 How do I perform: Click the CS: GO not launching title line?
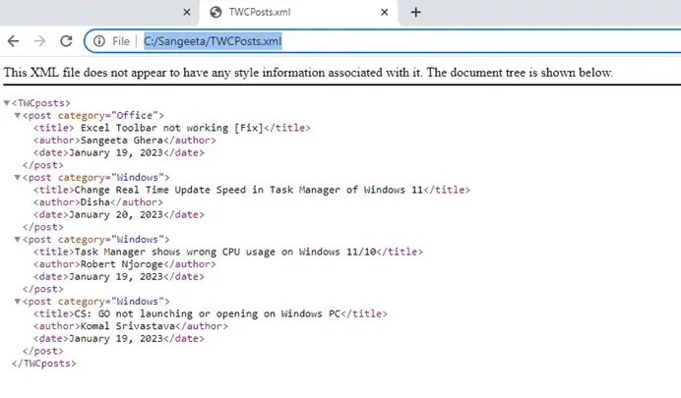[210, 313]
